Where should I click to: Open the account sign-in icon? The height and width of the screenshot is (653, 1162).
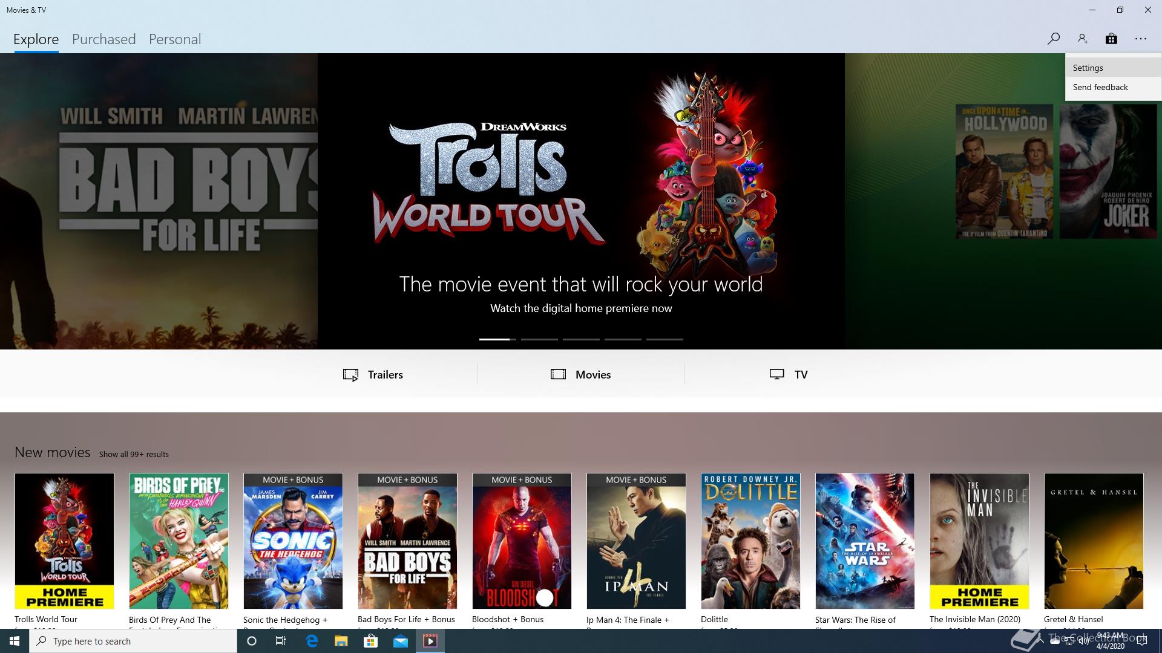(x=1082, y=39)
